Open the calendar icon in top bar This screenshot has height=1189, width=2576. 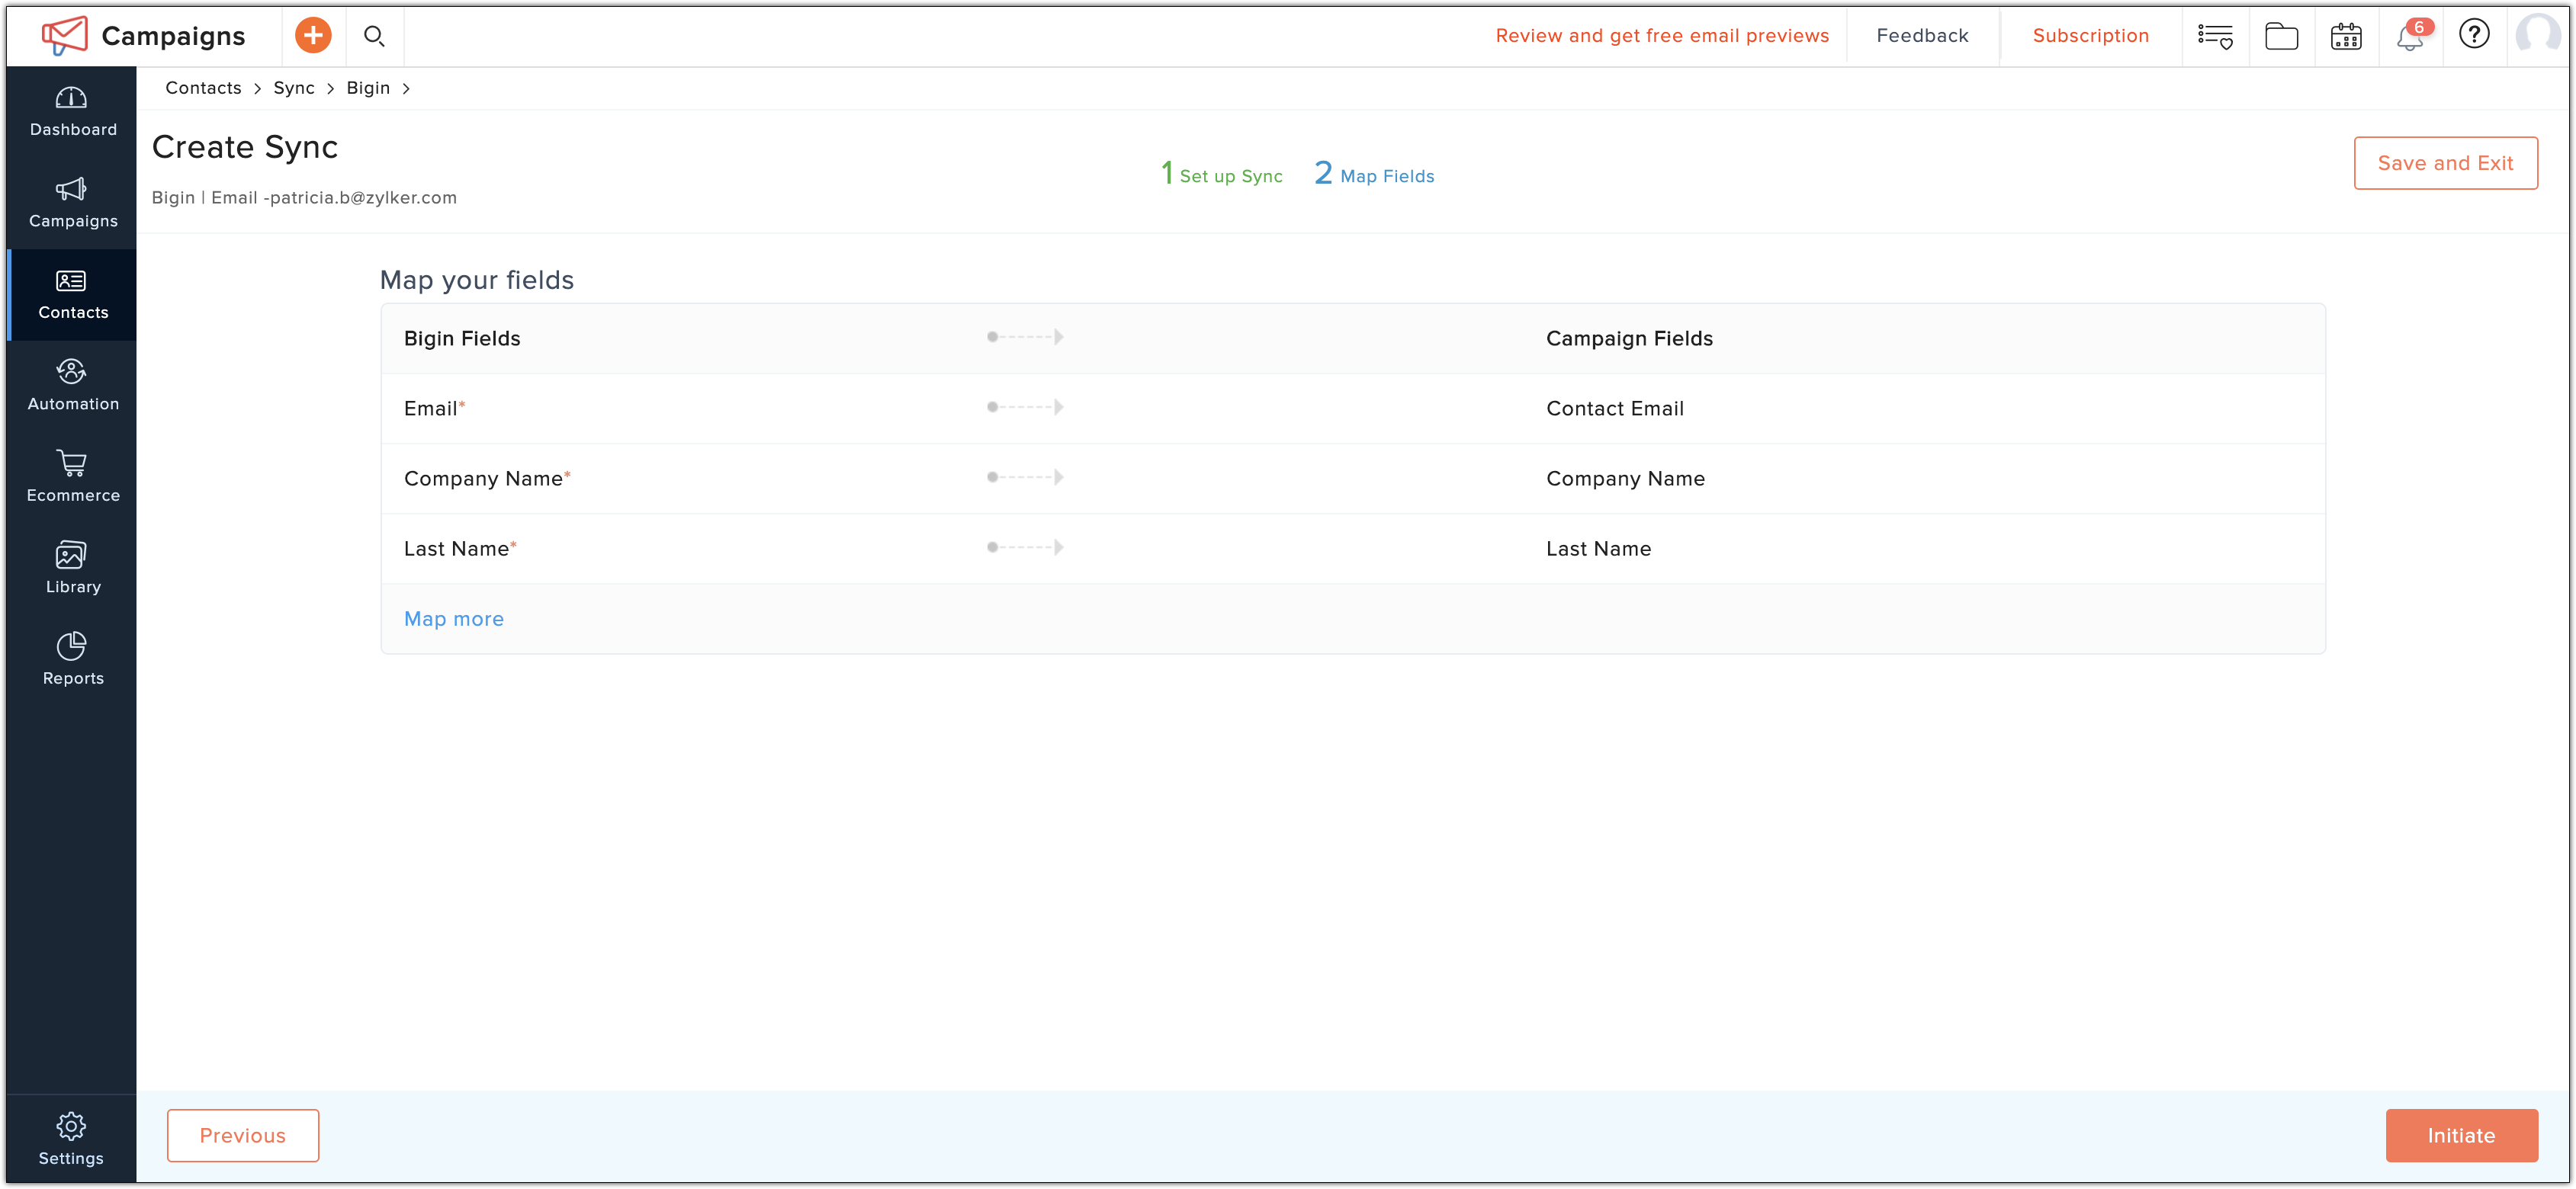click(x=2345, y=37)
